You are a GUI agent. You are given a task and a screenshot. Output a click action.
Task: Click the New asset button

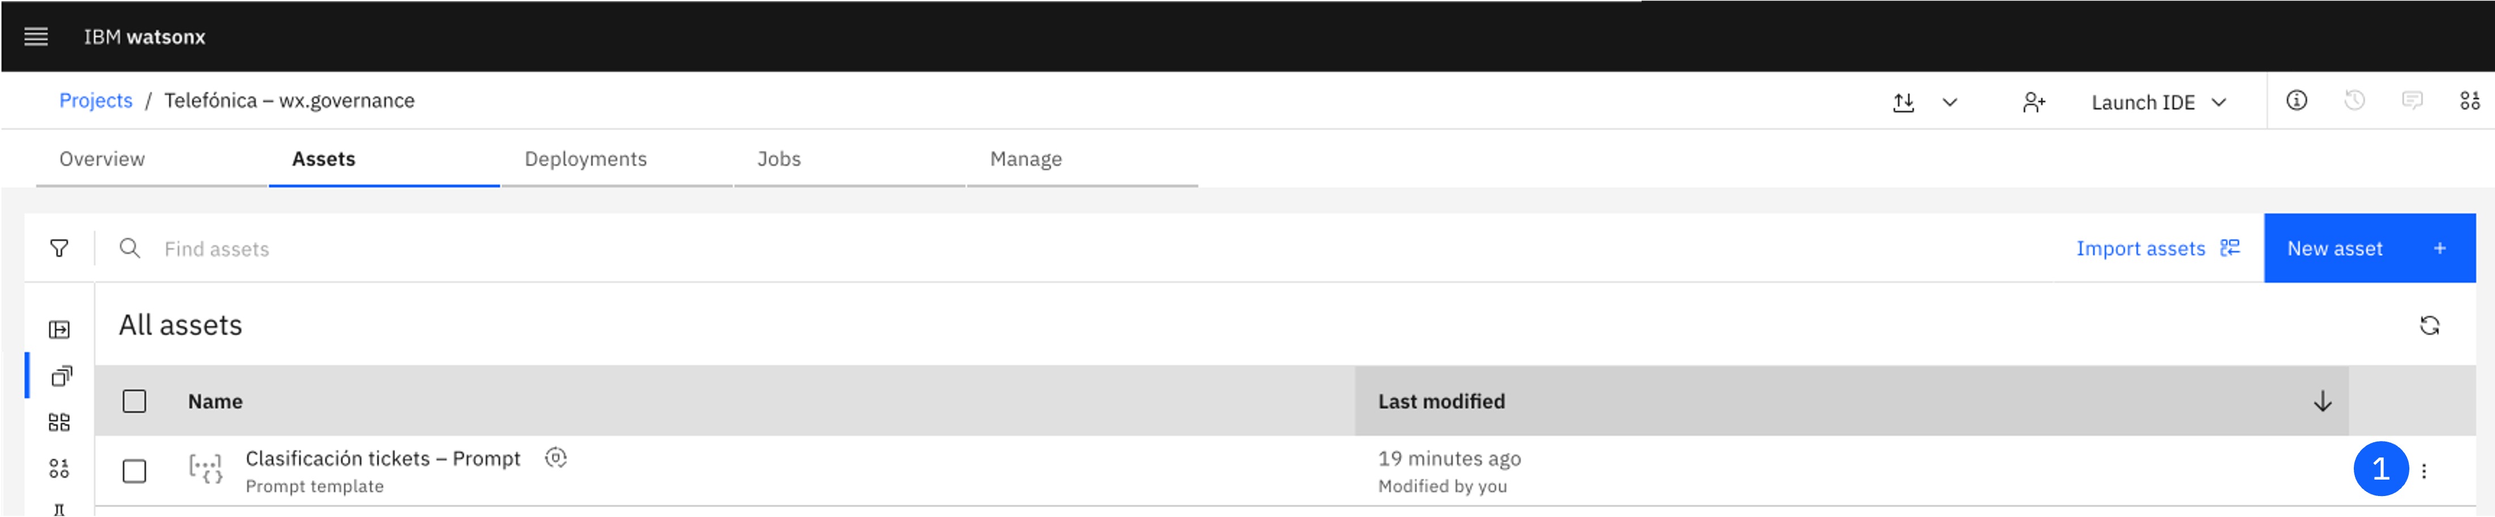[x=2369, y=249]
